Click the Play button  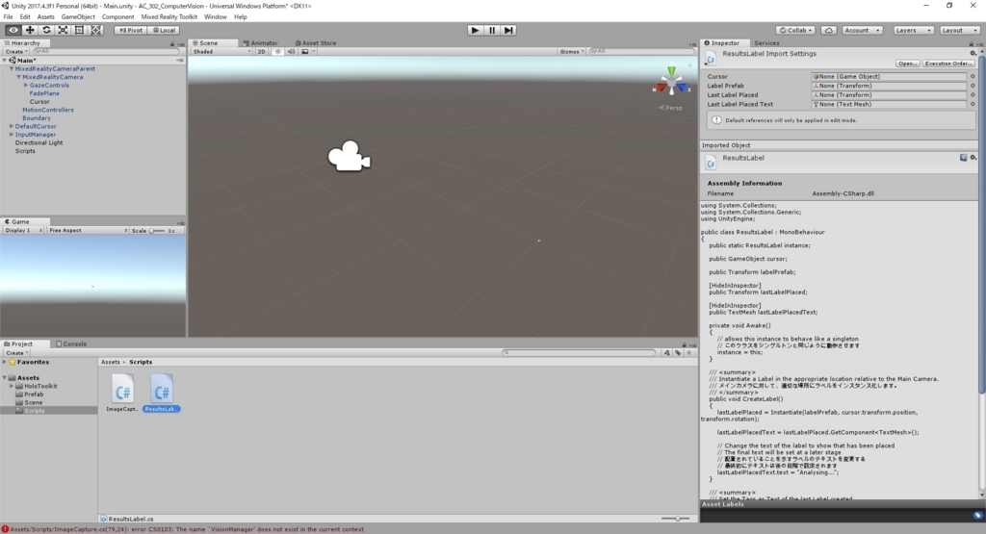click(475, 30)
